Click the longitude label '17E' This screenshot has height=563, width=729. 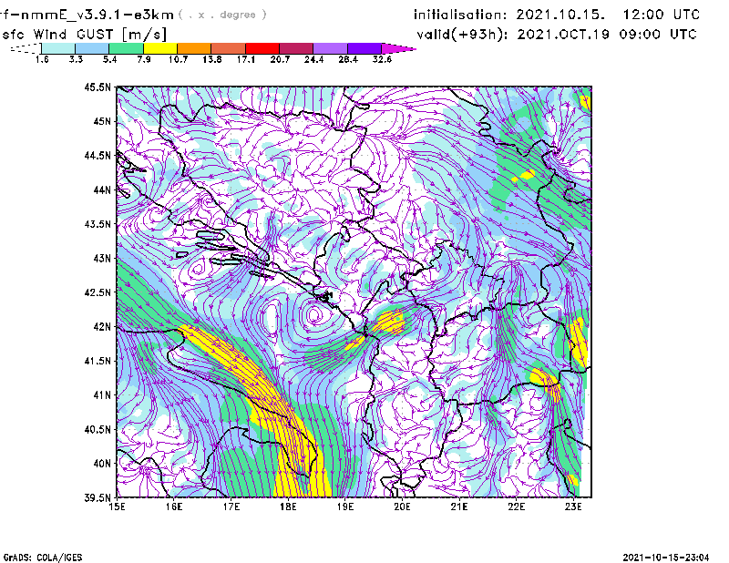pos(231,507)
